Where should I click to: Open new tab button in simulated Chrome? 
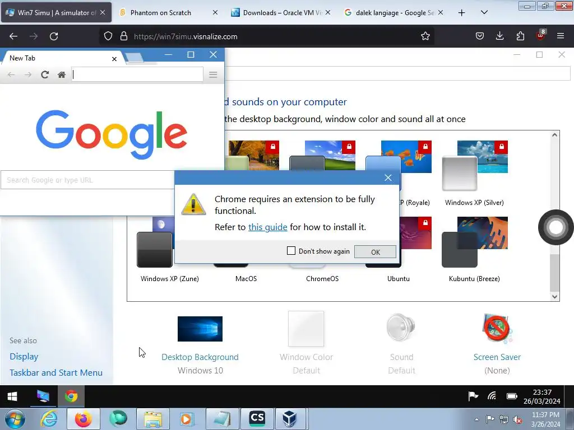coord(135,58)
